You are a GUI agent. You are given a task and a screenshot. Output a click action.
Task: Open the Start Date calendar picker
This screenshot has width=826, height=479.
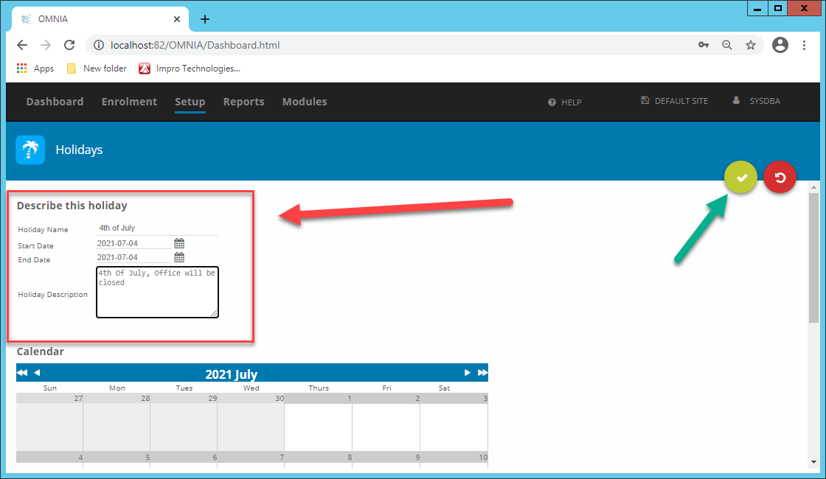(x=179, y=243)
